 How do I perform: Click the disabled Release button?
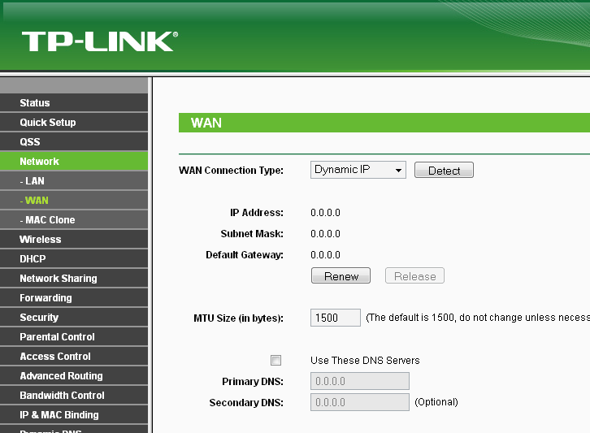(x=414, y=276)
